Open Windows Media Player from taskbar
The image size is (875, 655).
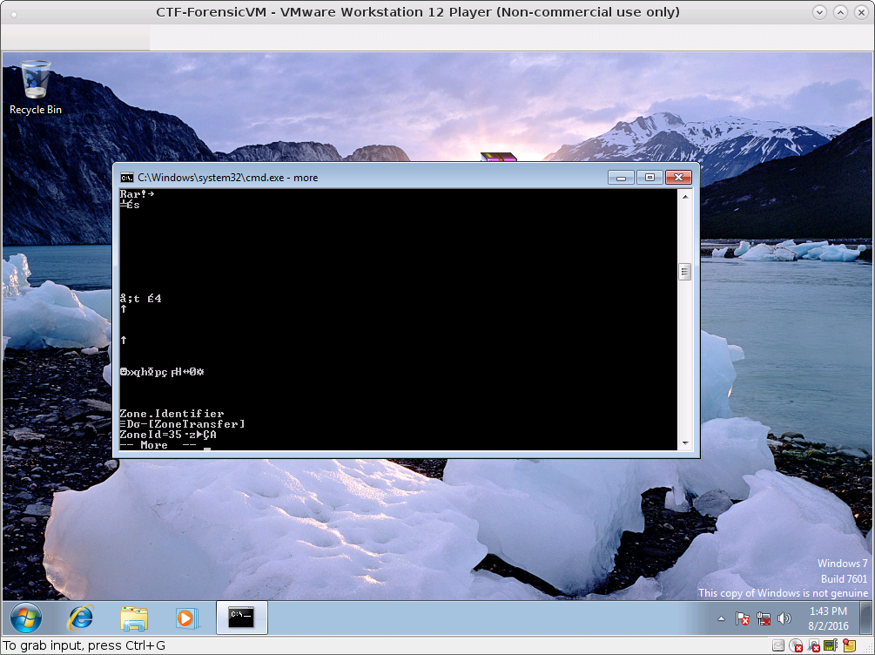pyautogui.click(x=187, y=618)
